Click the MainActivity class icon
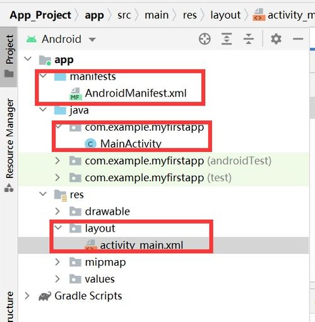 (90, 144)
